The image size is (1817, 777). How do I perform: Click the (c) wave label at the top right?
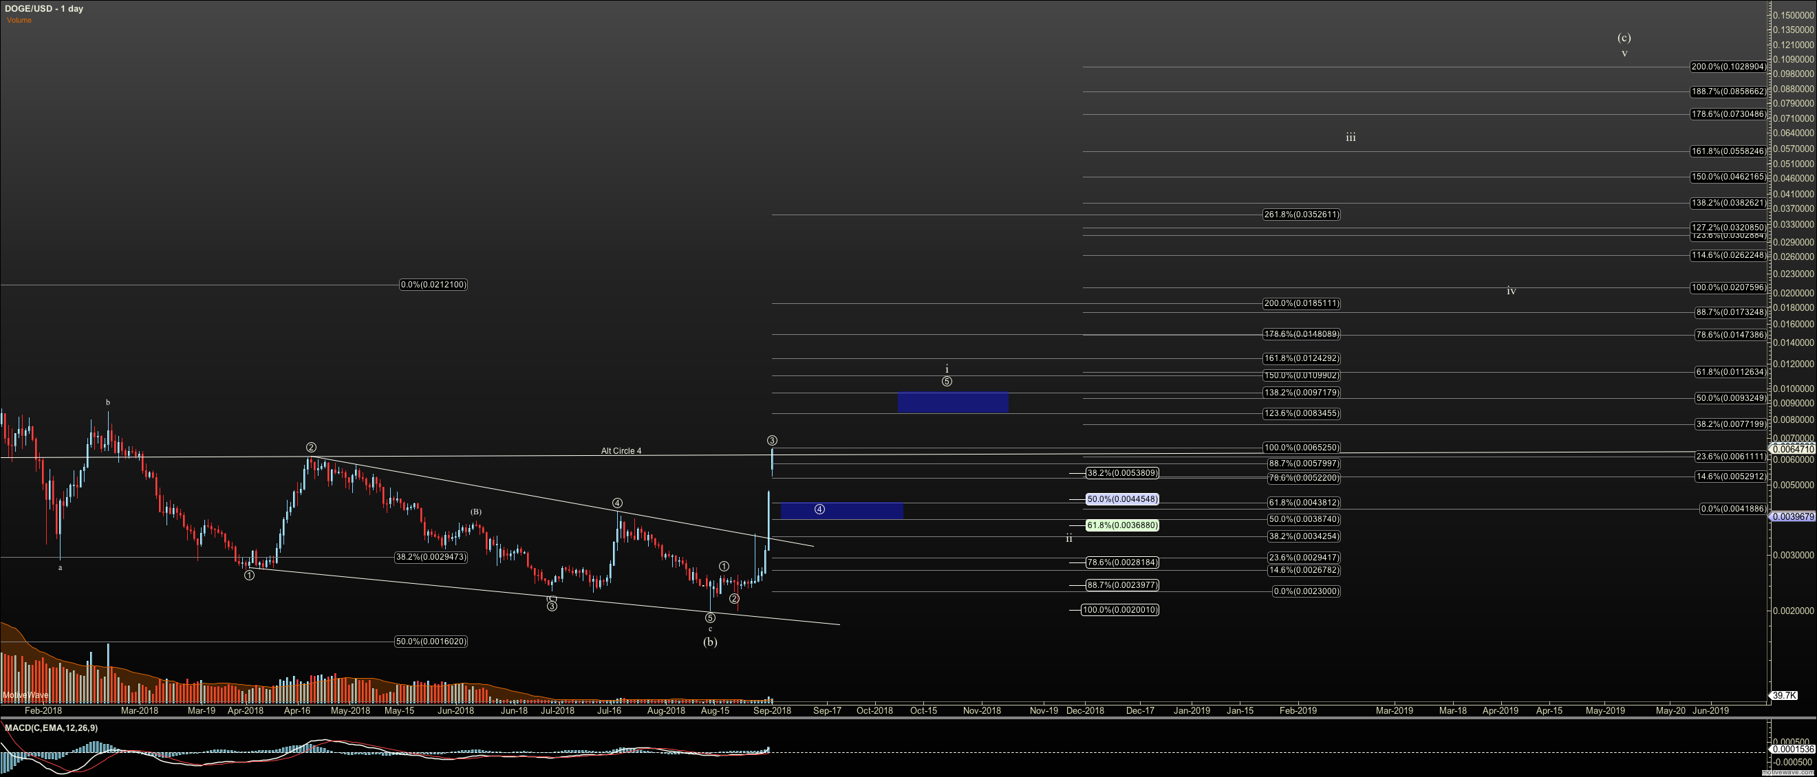(1624, 37)
